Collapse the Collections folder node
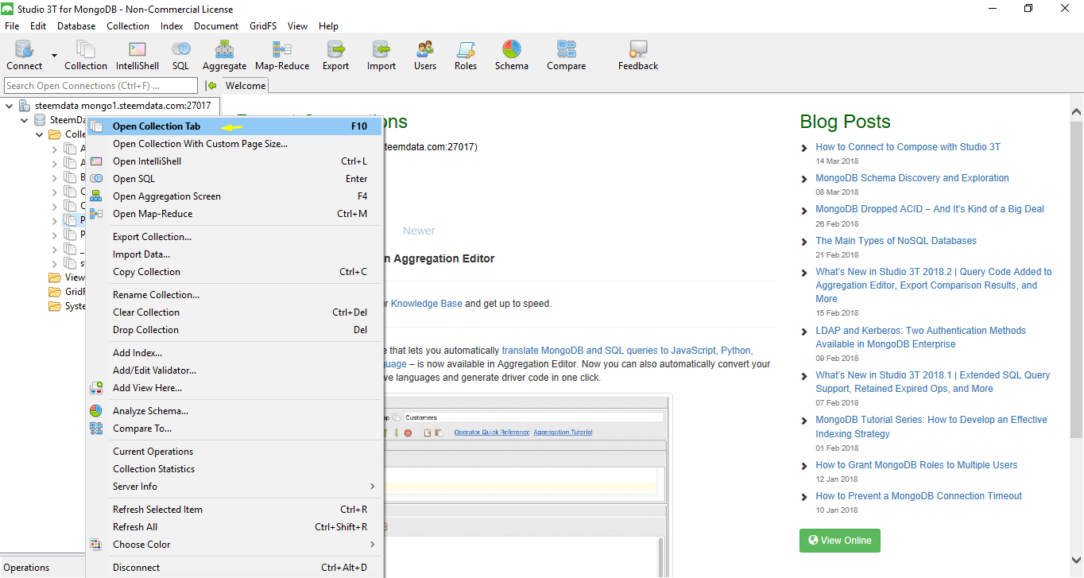Image resolution: width=1084 pixels, height=578 pixels. tap(40, 134)
